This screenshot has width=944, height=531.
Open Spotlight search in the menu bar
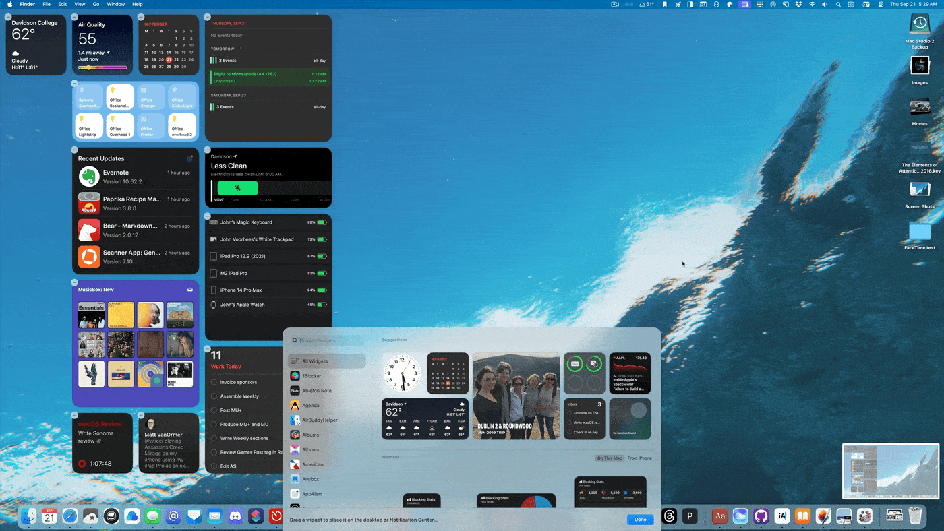838,4
